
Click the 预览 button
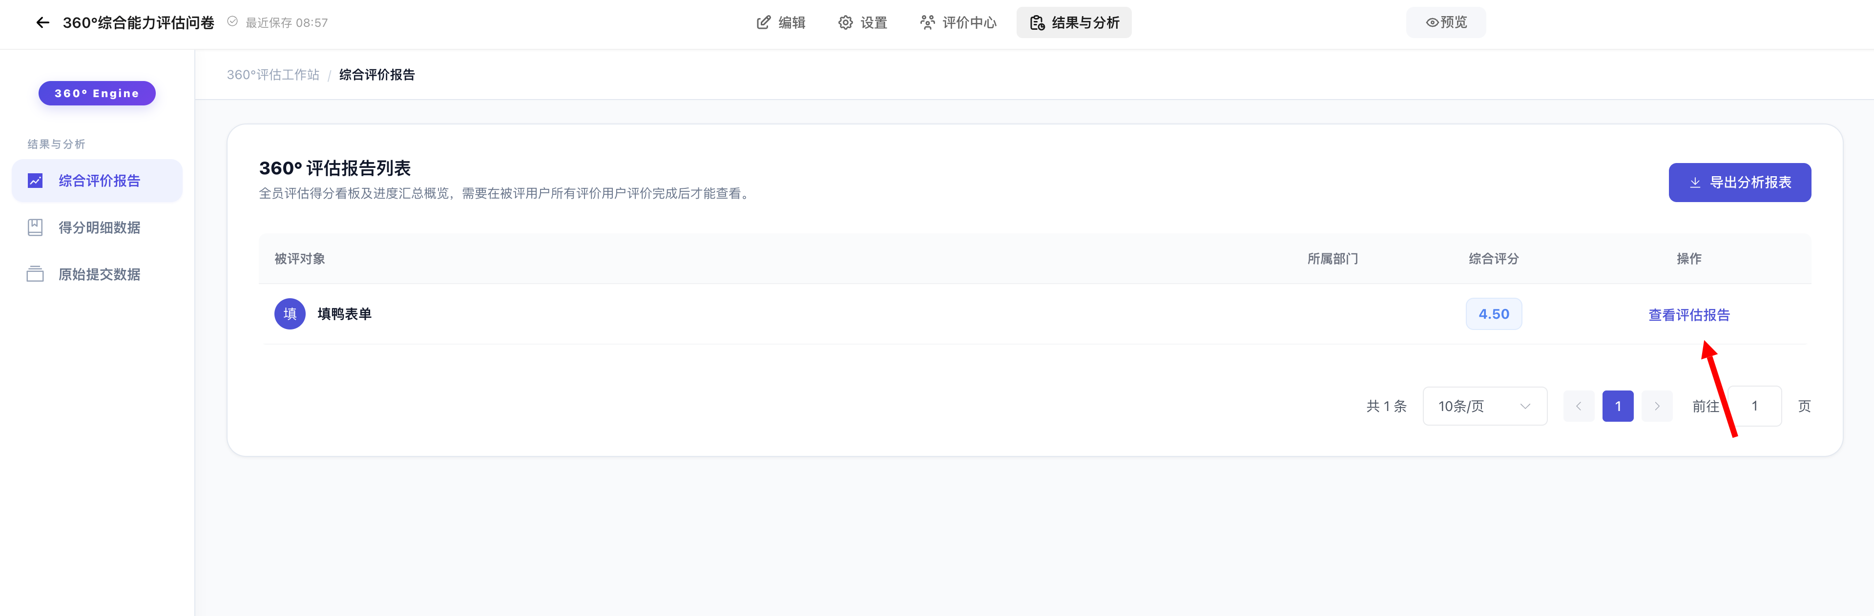pyautogui.click(x=1445, y=22)
